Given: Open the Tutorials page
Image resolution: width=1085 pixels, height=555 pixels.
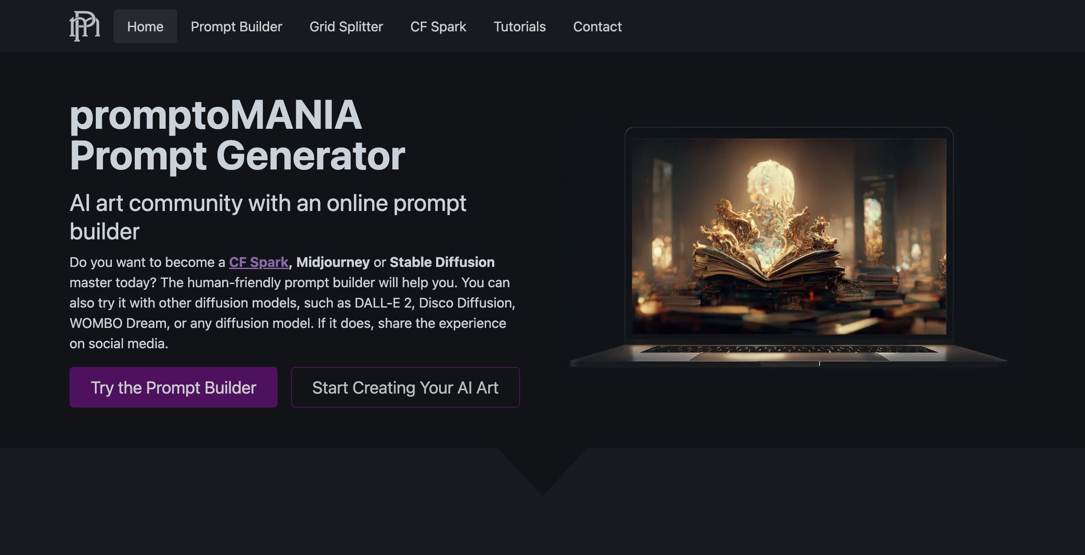Looking at the screenshot, I should click(x=520, y=26).
